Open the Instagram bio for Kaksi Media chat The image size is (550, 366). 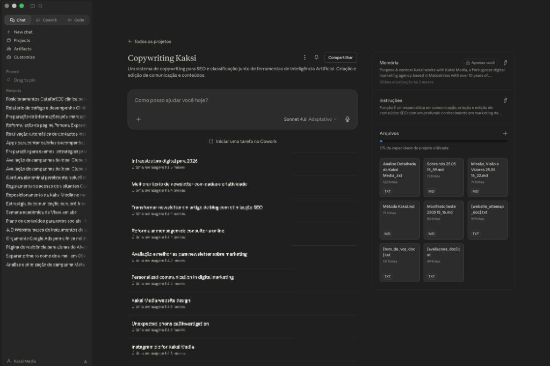[243, 349]
